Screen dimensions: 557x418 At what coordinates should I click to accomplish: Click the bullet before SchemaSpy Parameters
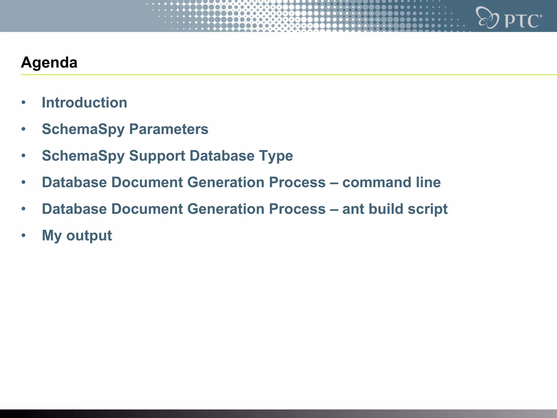24,129
